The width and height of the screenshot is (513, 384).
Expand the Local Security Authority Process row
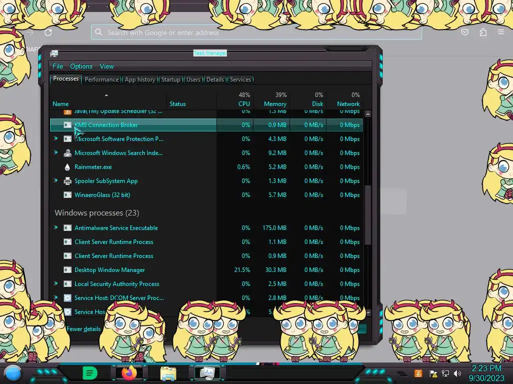[56, 284]
